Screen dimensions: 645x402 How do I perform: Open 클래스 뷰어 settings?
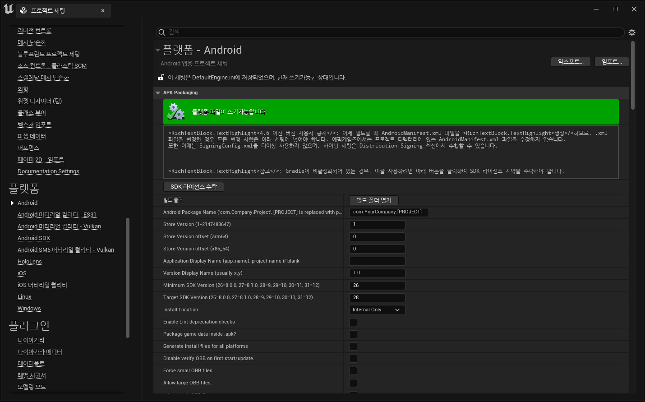tap(32, 113)
